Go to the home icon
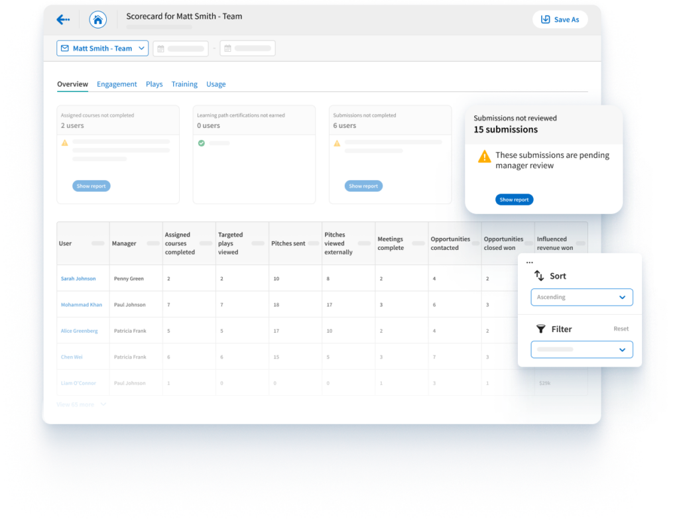The width and height of the screenshot is (679, 521). tap(98, 19)
